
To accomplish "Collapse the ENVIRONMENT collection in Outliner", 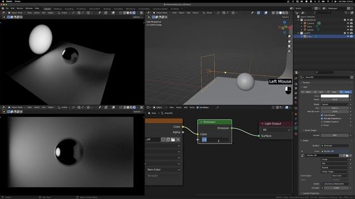I will (298, 20).
